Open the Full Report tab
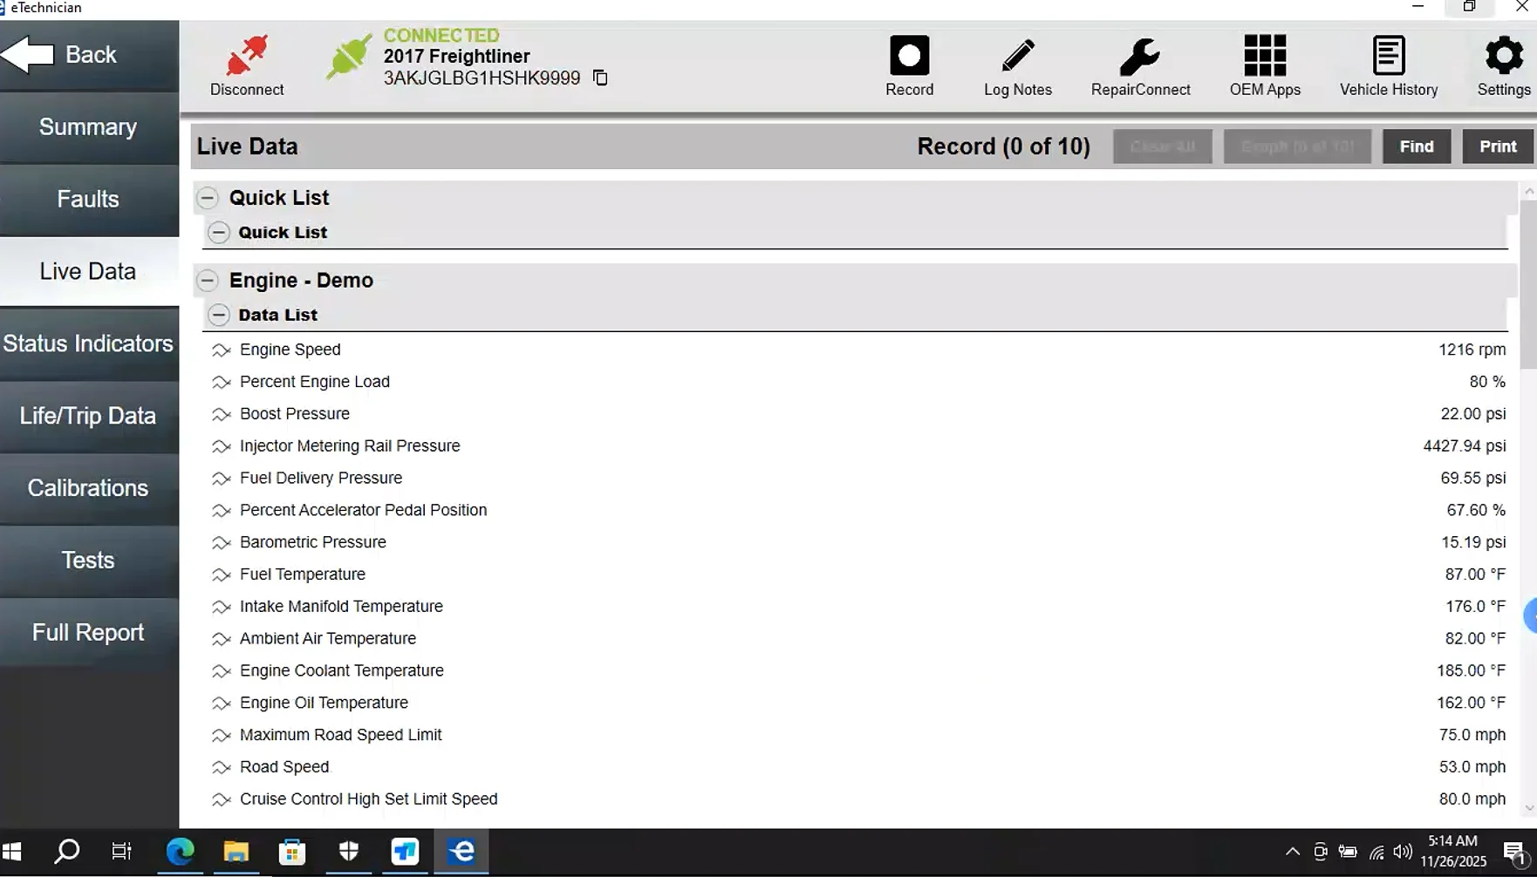Image resolution: width=1537 pixels, height=877 pixels. coord(89,633)
